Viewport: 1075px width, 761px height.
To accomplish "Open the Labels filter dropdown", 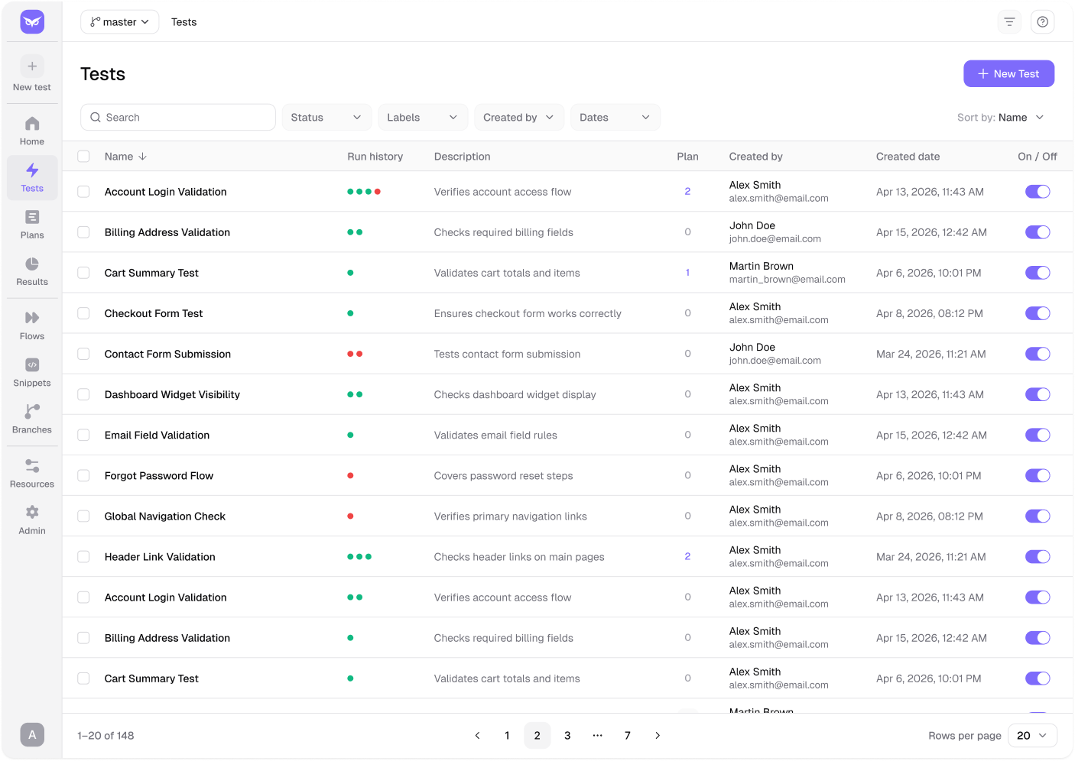I will tap(423, 118).
